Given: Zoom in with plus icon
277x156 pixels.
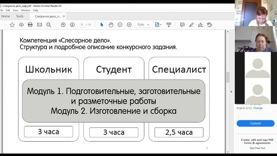Looking at the screenshot, I should pyautogui.click(x=129, y=25).
